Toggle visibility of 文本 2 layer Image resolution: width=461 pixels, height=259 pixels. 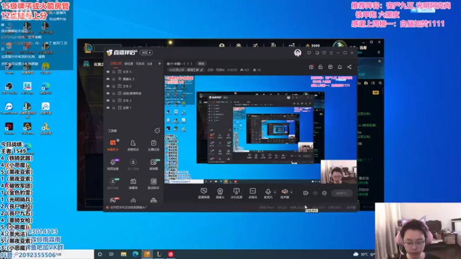tap(108, 86)
